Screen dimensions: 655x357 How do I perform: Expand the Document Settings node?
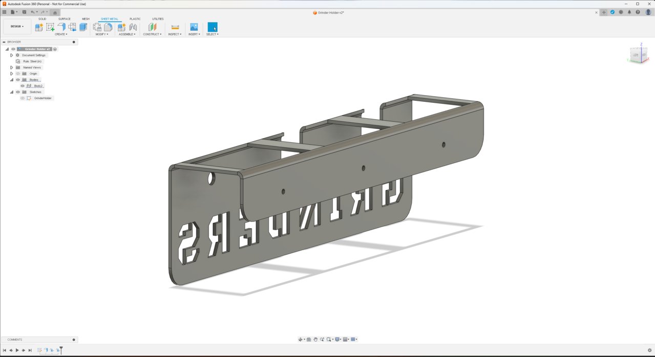[11, 55]
